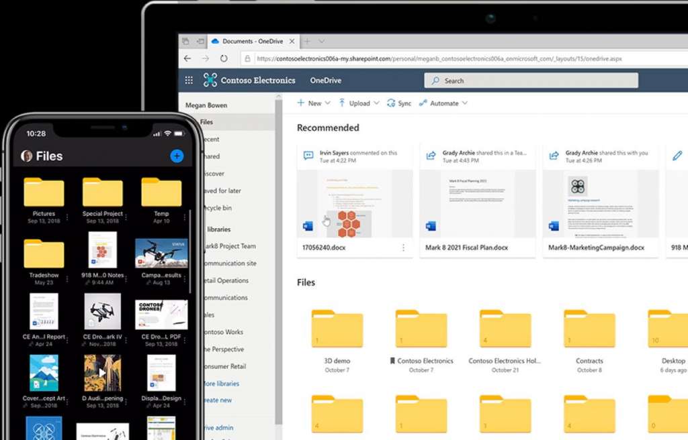Image resolution: width=688 pixels, height=440 pixels.
Task: Open the Create new link in the sidebar
Action: tap(222, 400)
